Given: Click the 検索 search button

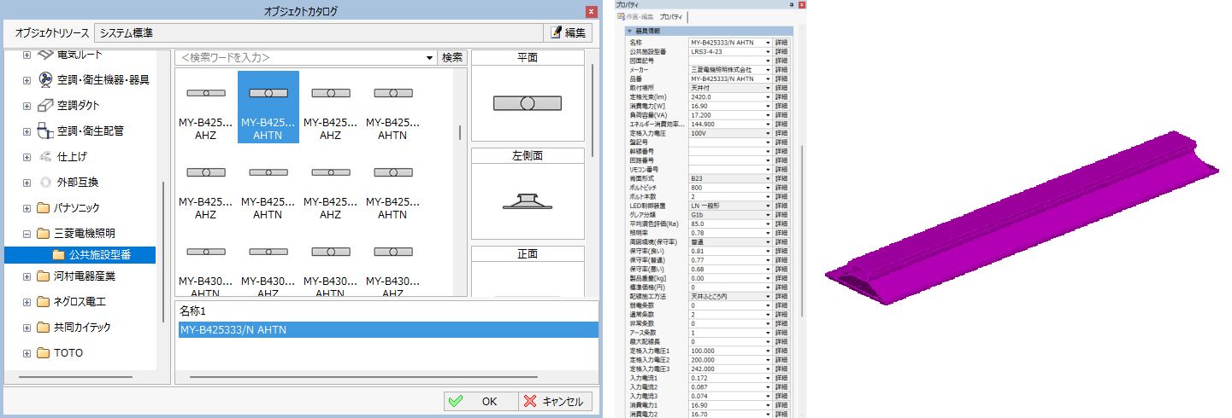Looking at the screenshot, I should point(452,58).
